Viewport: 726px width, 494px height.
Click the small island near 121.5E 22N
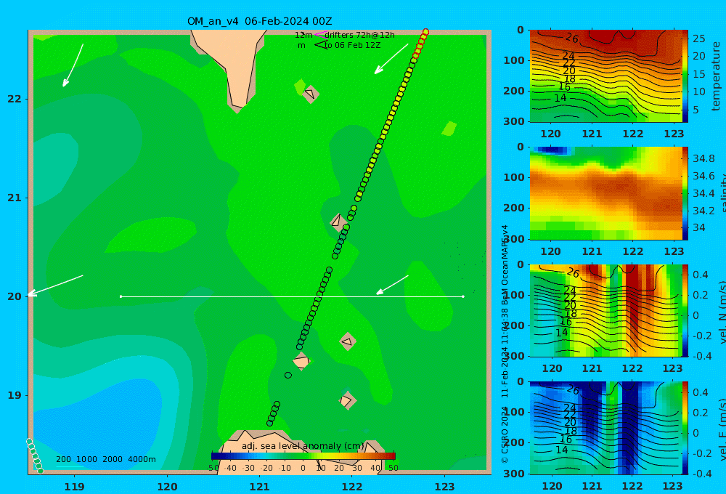(310, 94)
